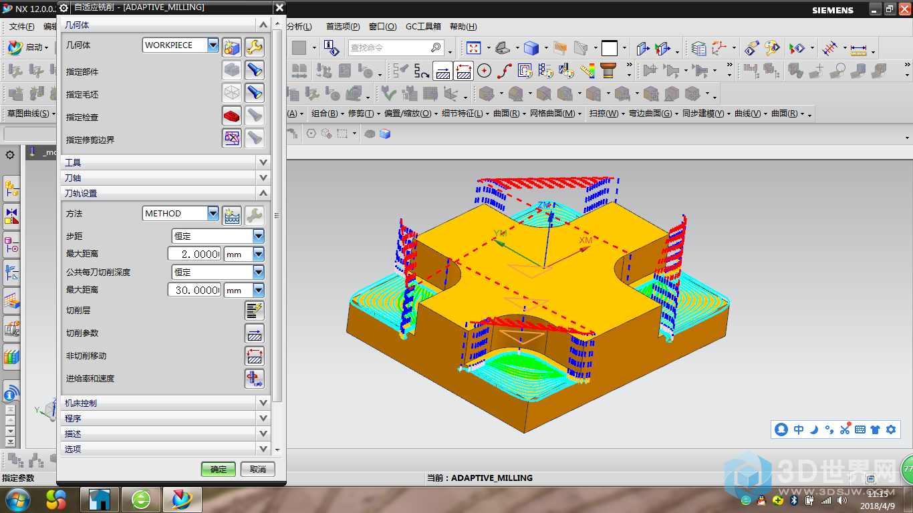
Task: Click flashlight display icon for 指定毛坯
Action: coord(255,93)
